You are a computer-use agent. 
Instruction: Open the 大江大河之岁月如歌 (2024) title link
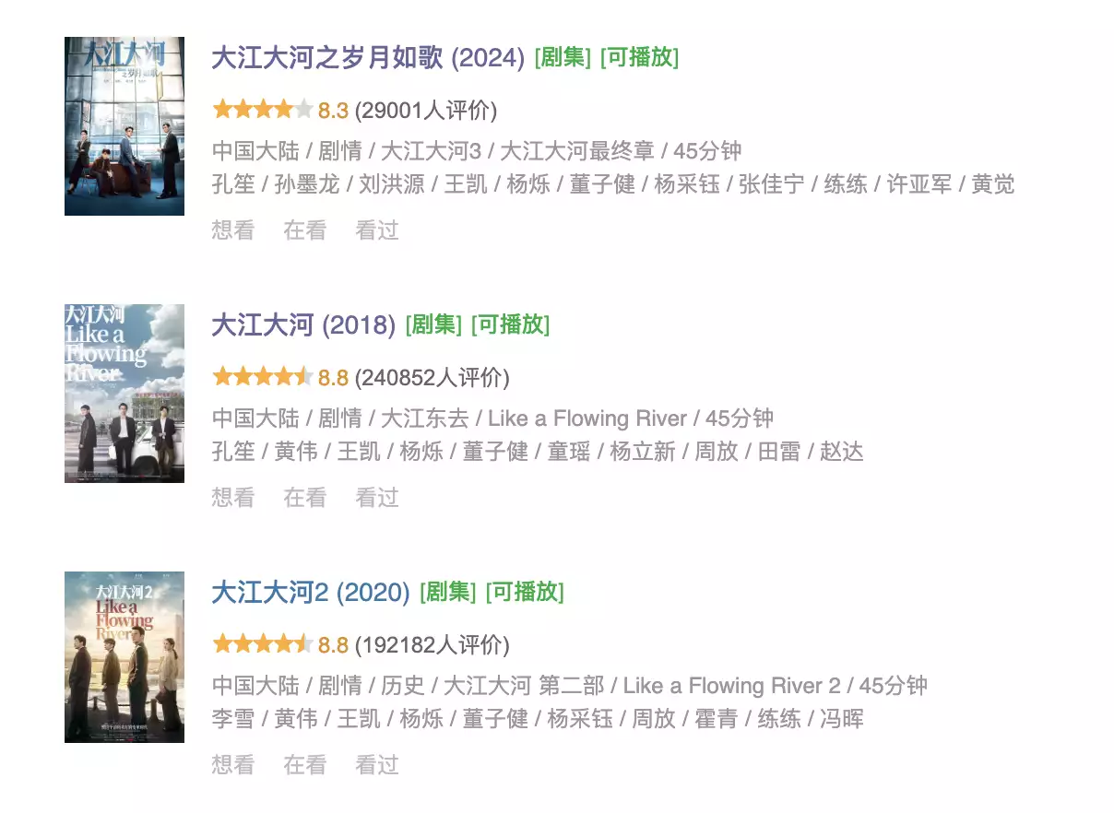pyautogui.click(x=368, y=58)
